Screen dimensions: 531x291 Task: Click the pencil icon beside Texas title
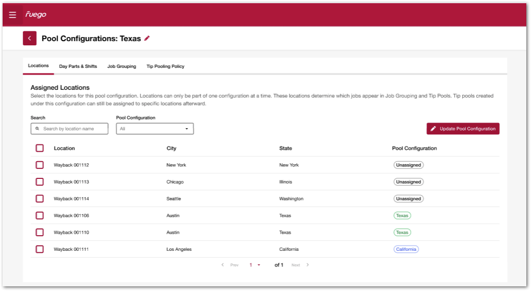(147, 38)
